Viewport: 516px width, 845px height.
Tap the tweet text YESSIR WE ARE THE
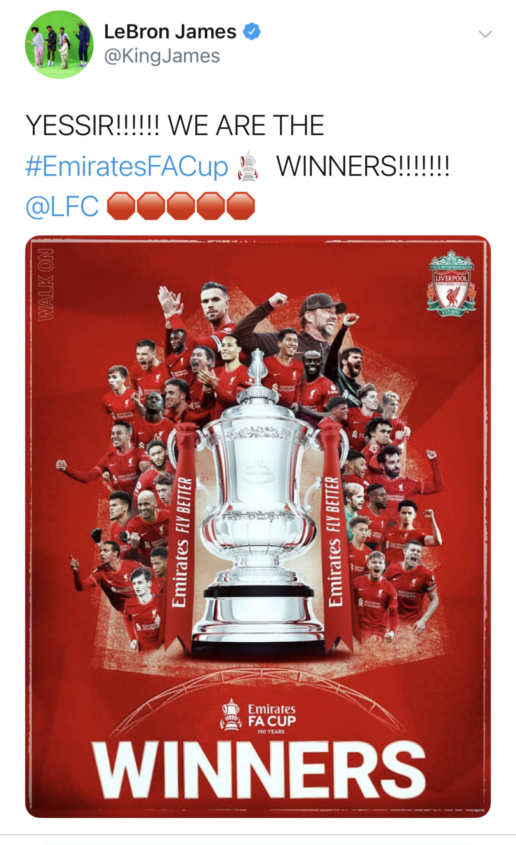tap(174, 125)
